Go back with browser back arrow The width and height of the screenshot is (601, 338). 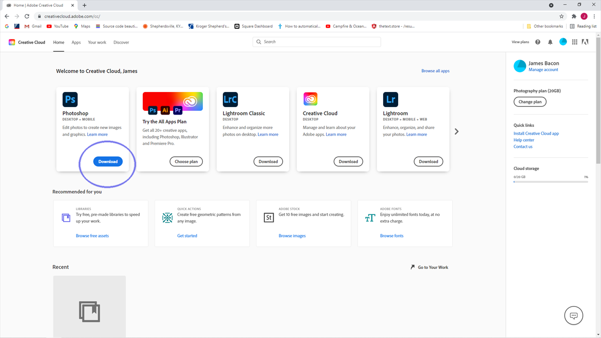click(7, 16)
